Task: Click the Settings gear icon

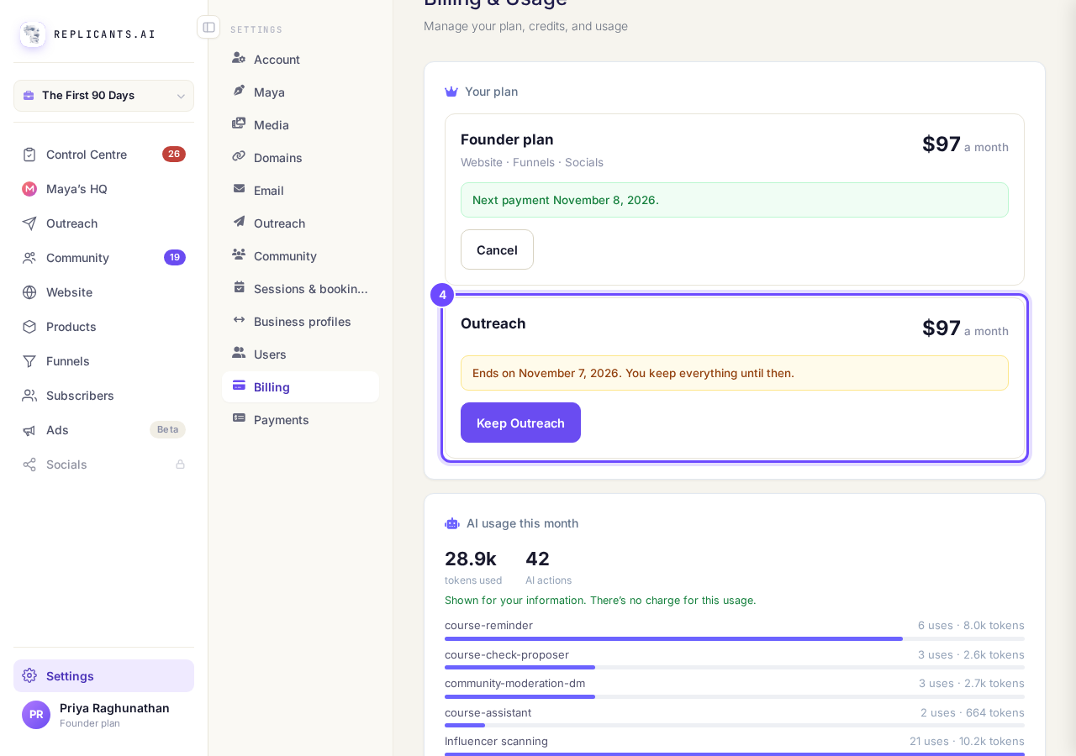Action: pyautogui.click(x=29, y=675)
